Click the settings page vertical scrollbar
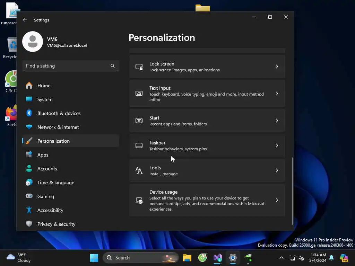 click(x=292, y=191)
